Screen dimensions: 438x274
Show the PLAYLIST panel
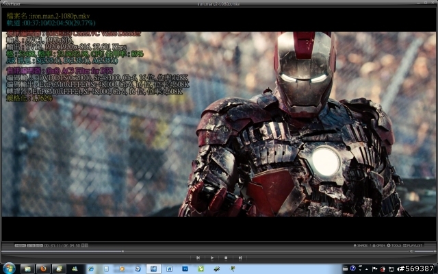(x=413, y=245)
